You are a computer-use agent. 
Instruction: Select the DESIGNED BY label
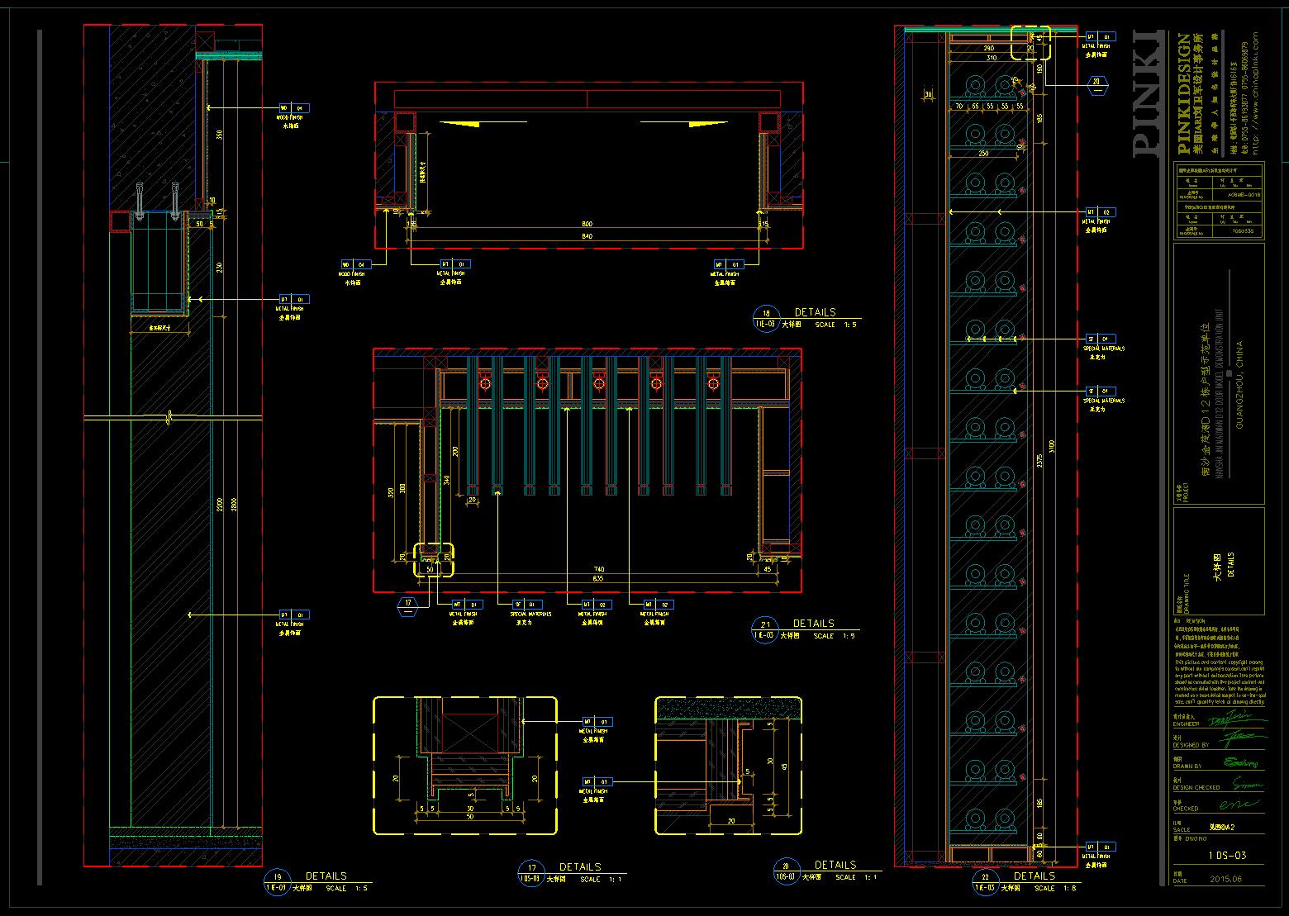coord(1191,745)
